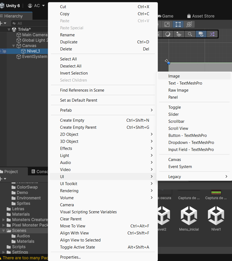The image size is (232, 261).
Task: Select the Nivel1 scene asset
Action: click(x=216, y=218)
